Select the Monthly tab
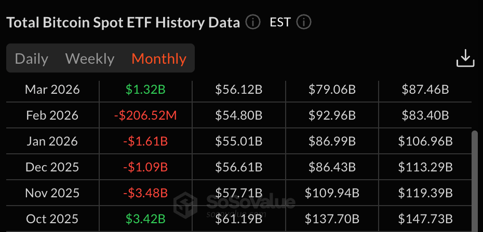 [x=159, y=59]
